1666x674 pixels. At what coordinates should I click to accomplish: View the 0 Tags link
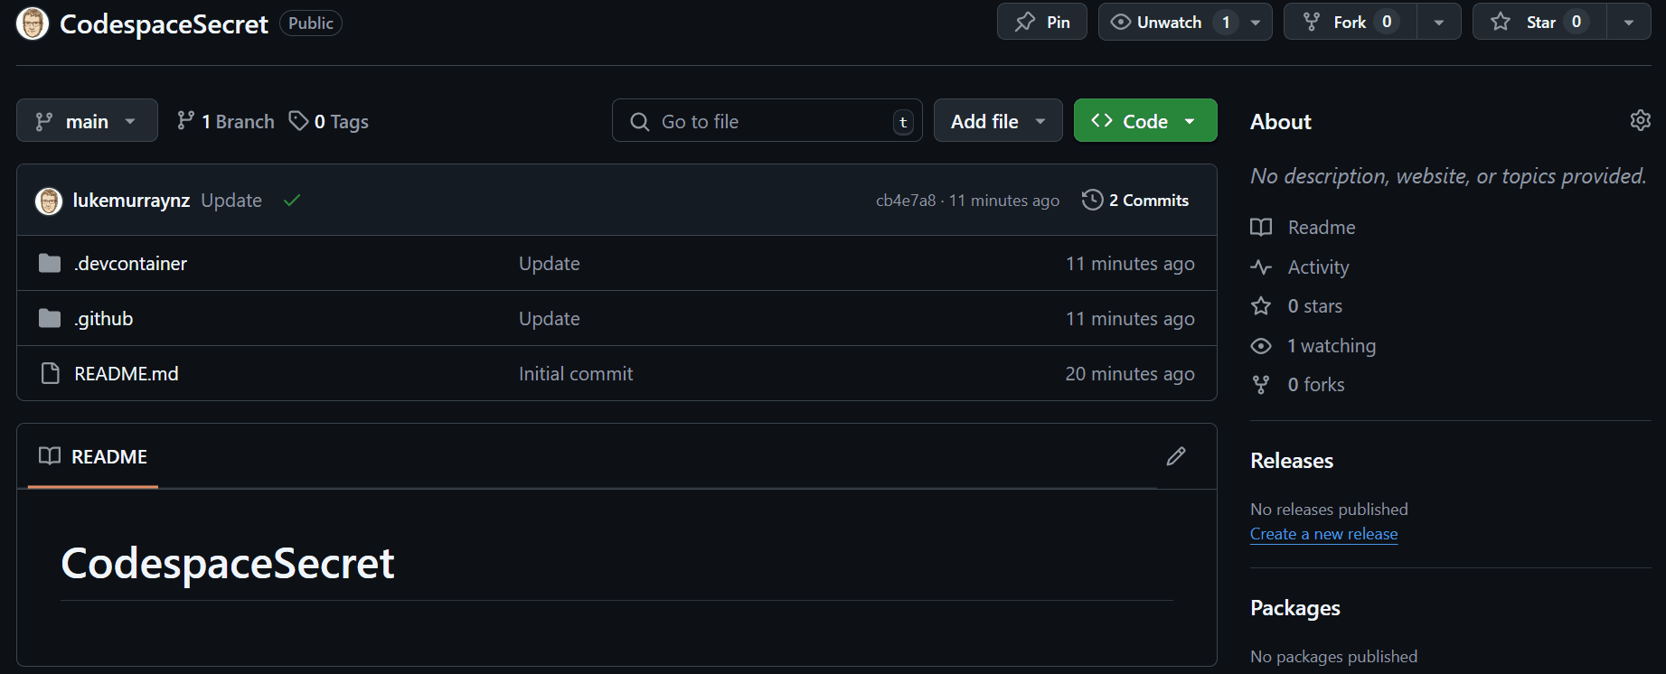[x=329, y=121]
